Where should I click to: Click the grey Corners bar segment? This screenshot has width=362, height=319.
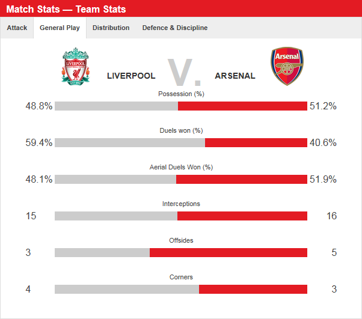[126, 290]
